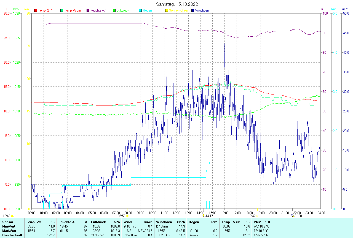
Task: Click the bright green Luftdruck legend swatch
Action: click(x=114, y=10)
